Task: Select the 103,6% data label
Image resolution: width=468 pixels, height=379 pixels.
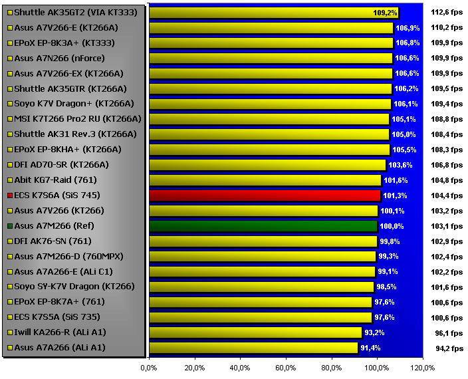Action: tap(400, 165)
